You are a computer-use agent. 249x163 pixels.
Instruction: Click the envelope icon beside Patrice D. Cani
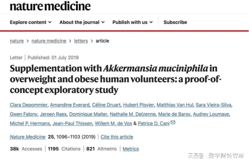coord(173,122)
